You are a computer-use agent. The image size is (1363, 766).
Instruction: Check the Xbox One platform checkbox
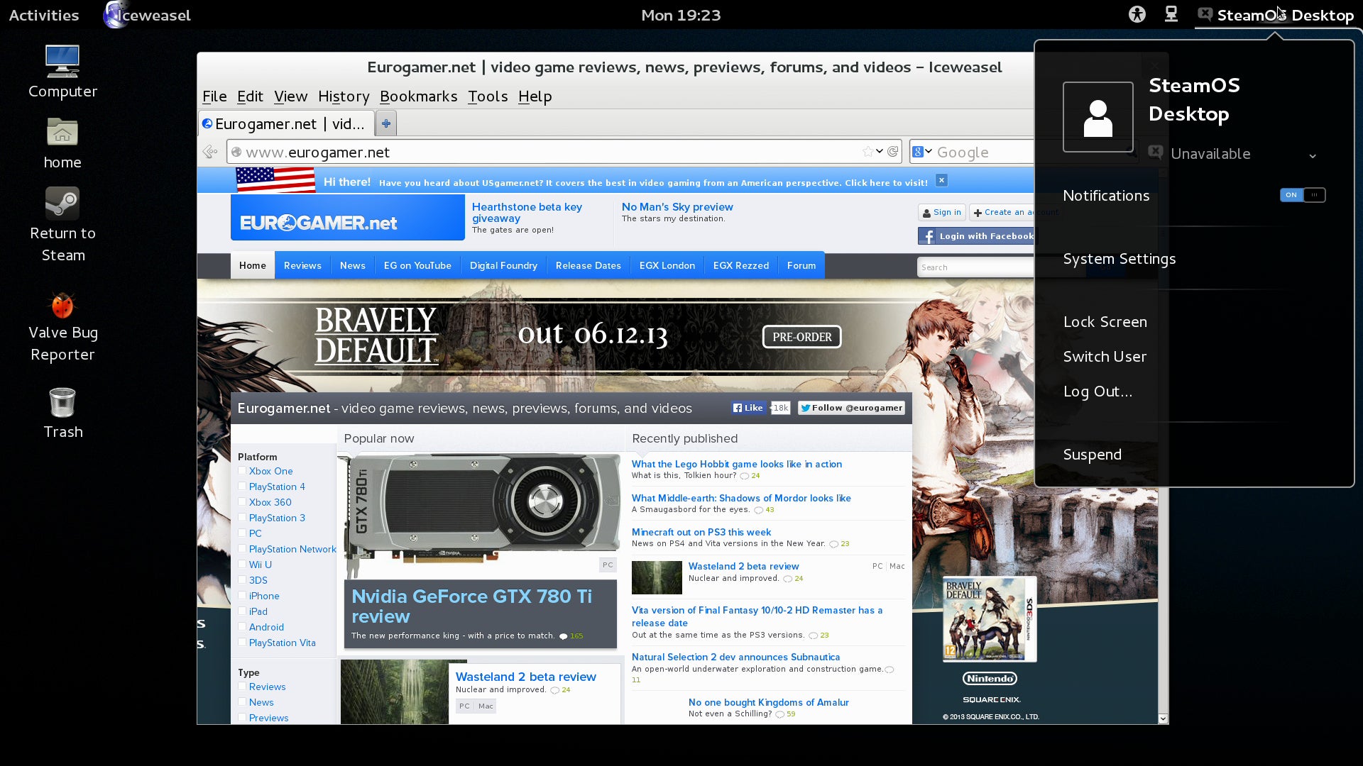pos(242,471)
